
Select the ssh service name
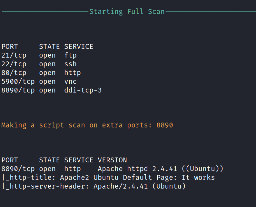point(70,64)
